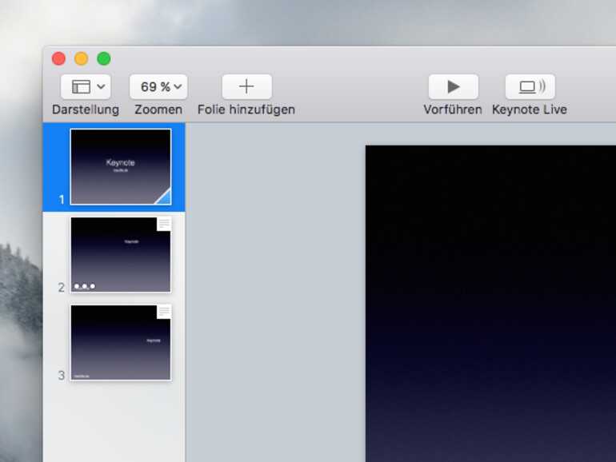Select slide 3 thumbnail in navigator

[121, 343]
